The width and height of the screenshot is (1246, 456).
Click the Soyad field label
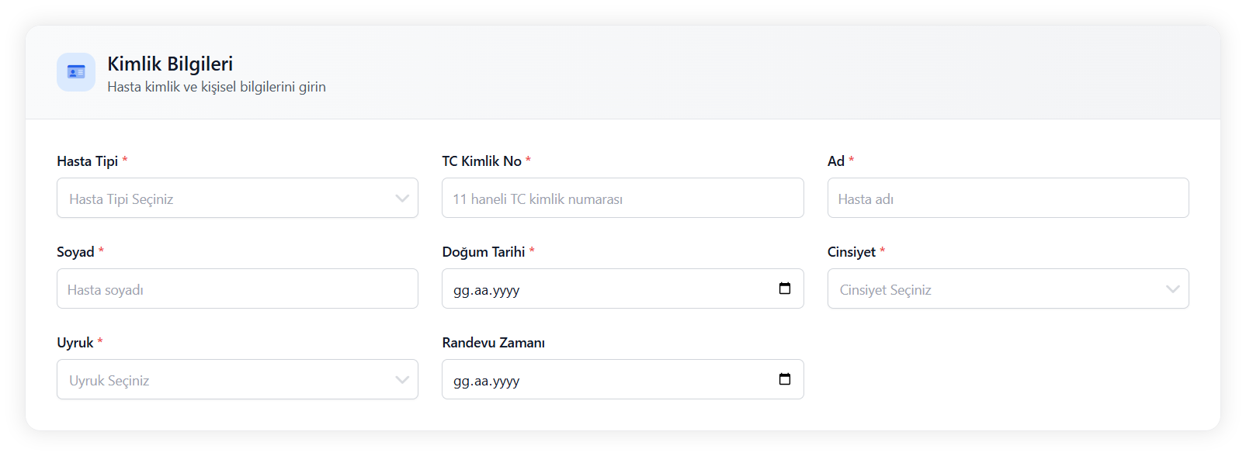(75, 252)
